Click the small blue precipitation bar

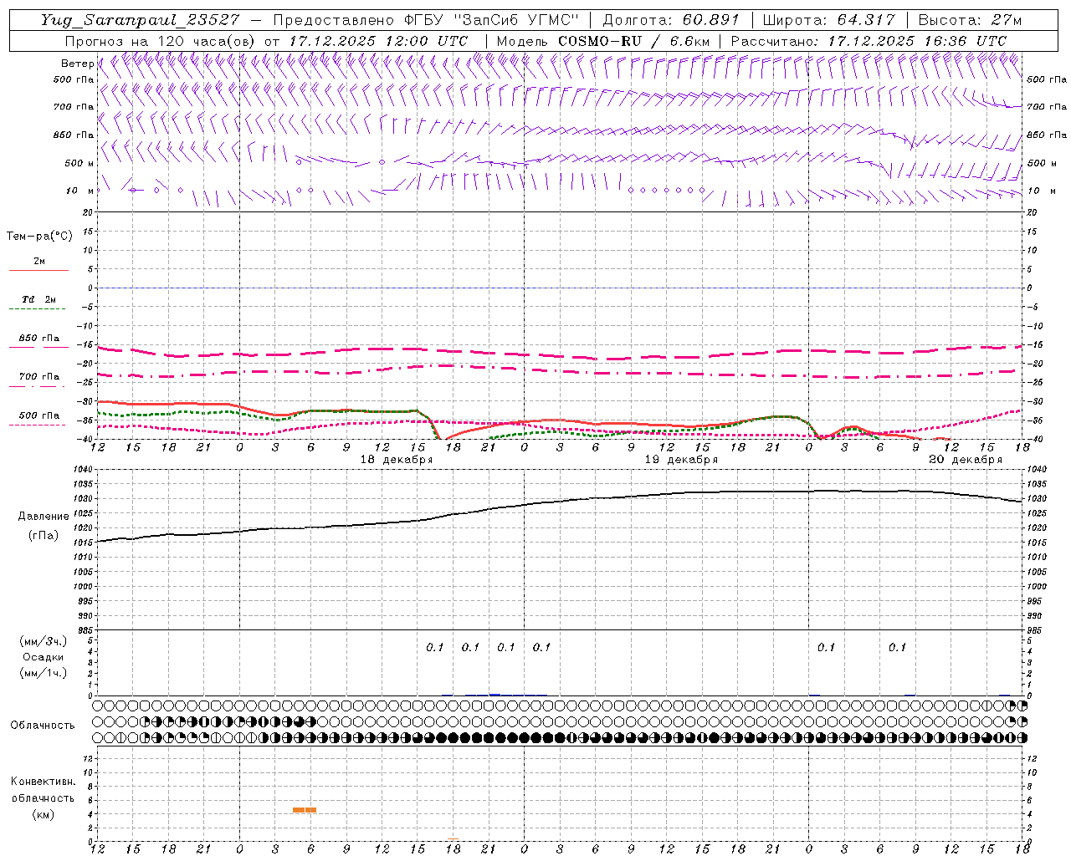pos(495,694)
